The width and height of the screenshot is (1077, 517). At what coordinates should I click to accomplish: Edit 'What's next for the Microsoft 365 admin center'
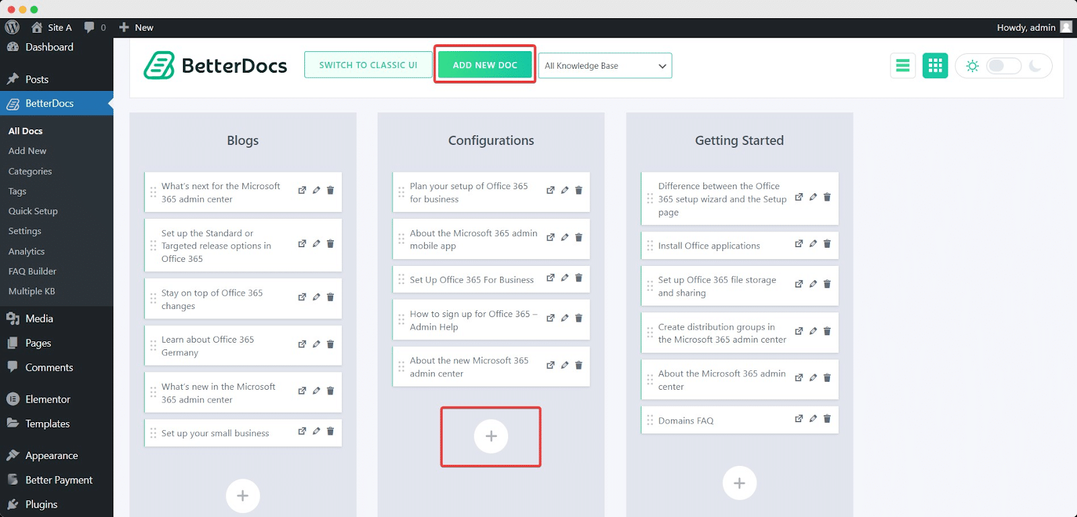[x=316, y=190]
